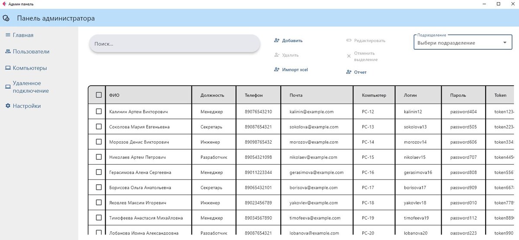The image size is (519, 240).
Task: Click the Поиск search field
Action: (x=174, y=44)
